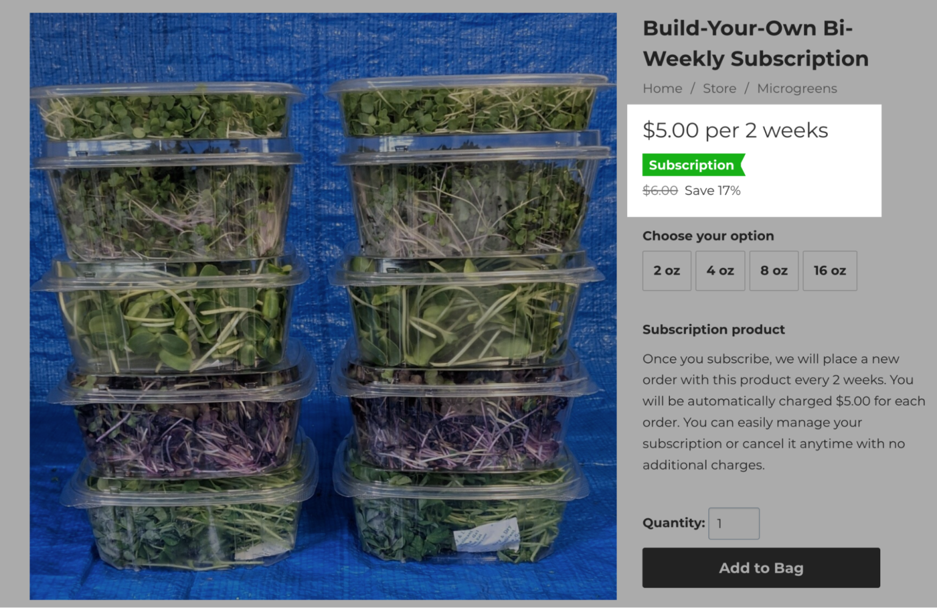937x608 pixels.
Task: Click the green Subscription badge
Action: click(692, 165)
